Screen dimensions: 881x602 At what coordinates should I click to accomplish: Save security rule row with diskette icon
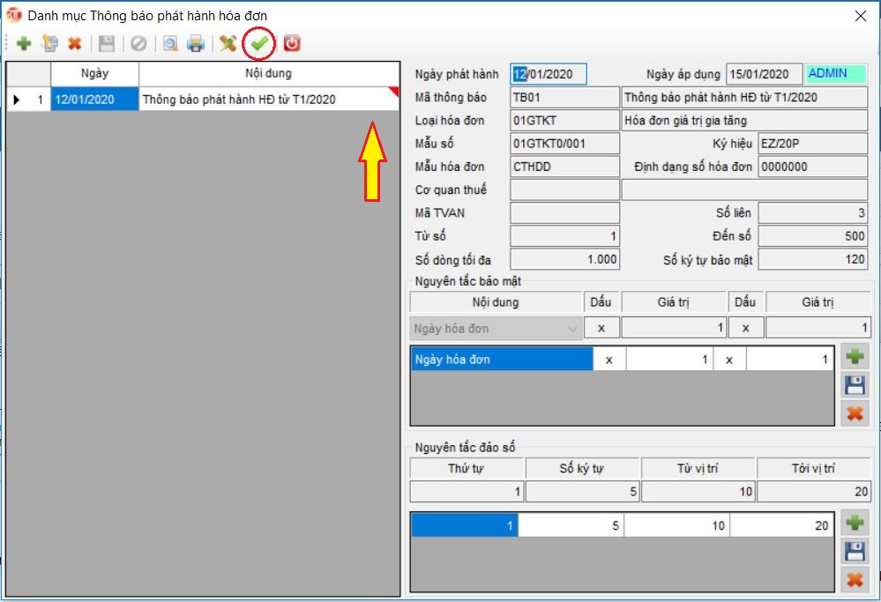tap(855, 385)
